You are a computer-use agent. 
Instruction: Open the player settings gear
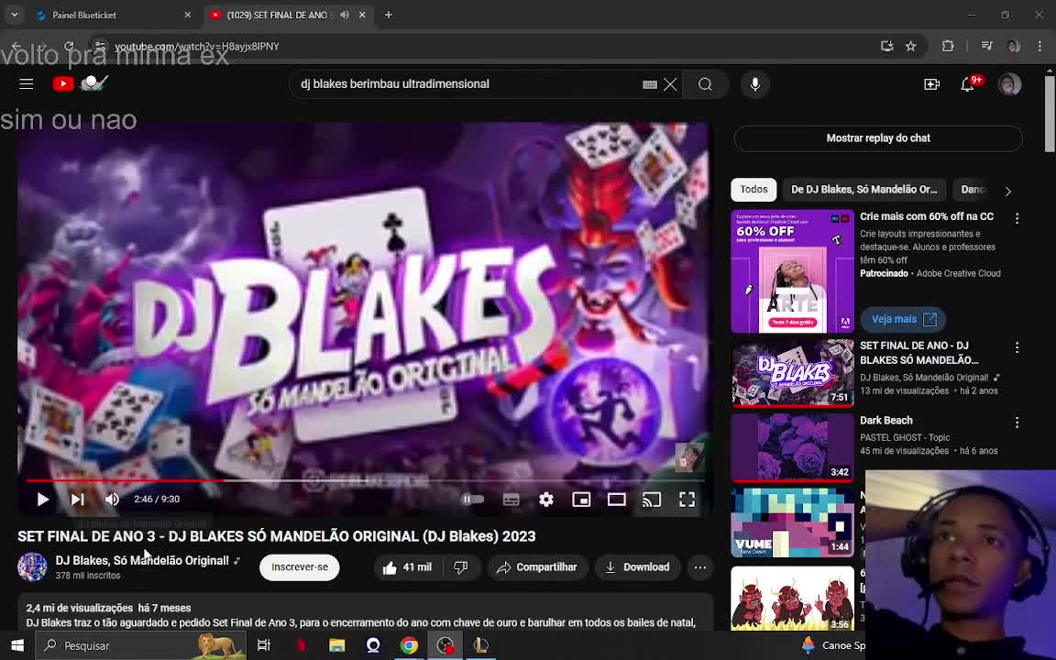point(546,499)
